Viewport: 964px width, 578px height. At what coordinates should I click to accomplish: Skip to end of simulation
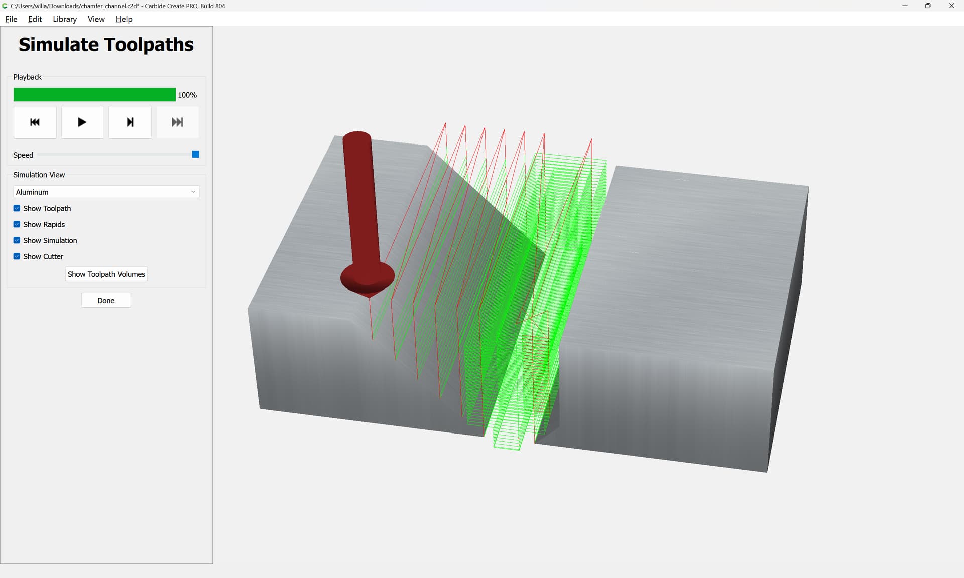pyautogui.click(x=177, y=122)
